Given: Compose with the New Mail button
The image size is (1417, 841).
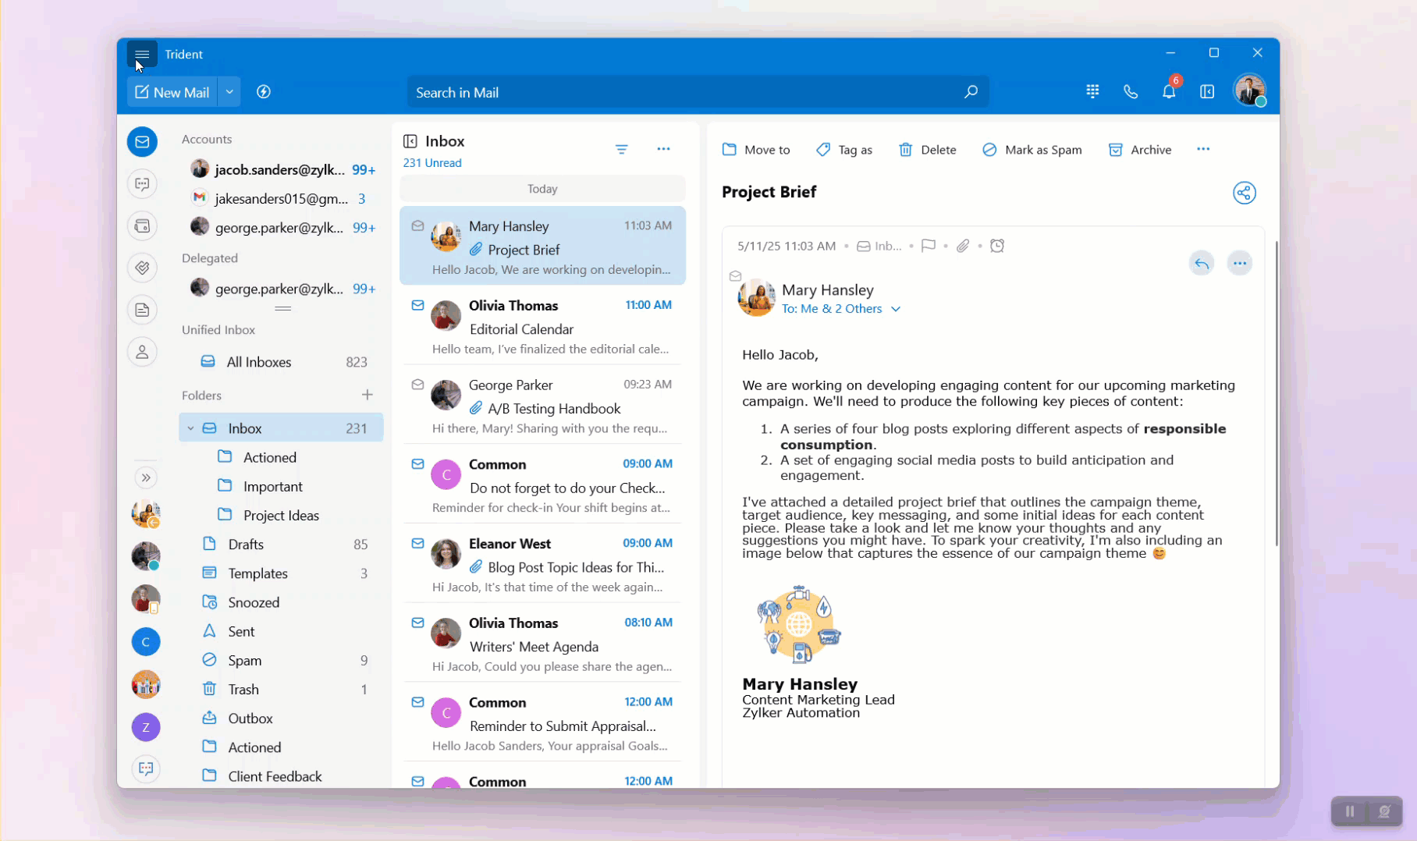Looking at the screenshot, I should [172, 92].
